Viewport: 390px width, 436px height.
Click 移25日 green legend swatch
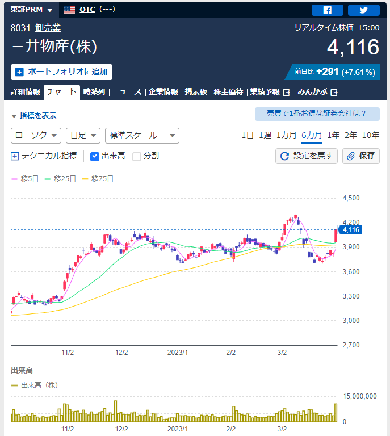48,179
